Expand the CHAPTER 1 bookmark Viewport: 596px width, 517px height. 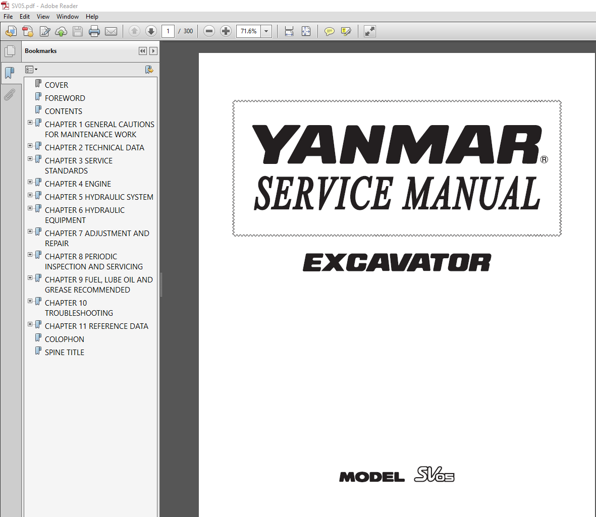[30, 123]
